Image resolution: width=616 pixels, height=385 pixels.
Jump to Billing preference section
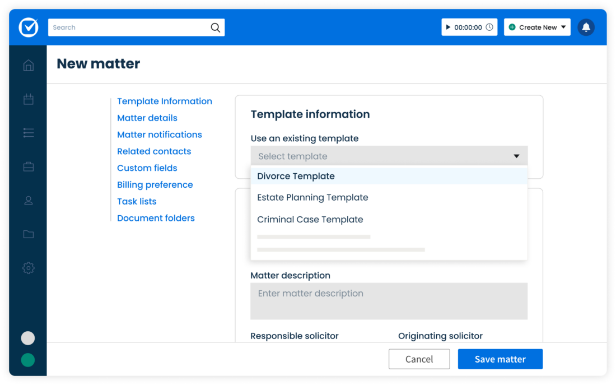(x=155, y=184)
